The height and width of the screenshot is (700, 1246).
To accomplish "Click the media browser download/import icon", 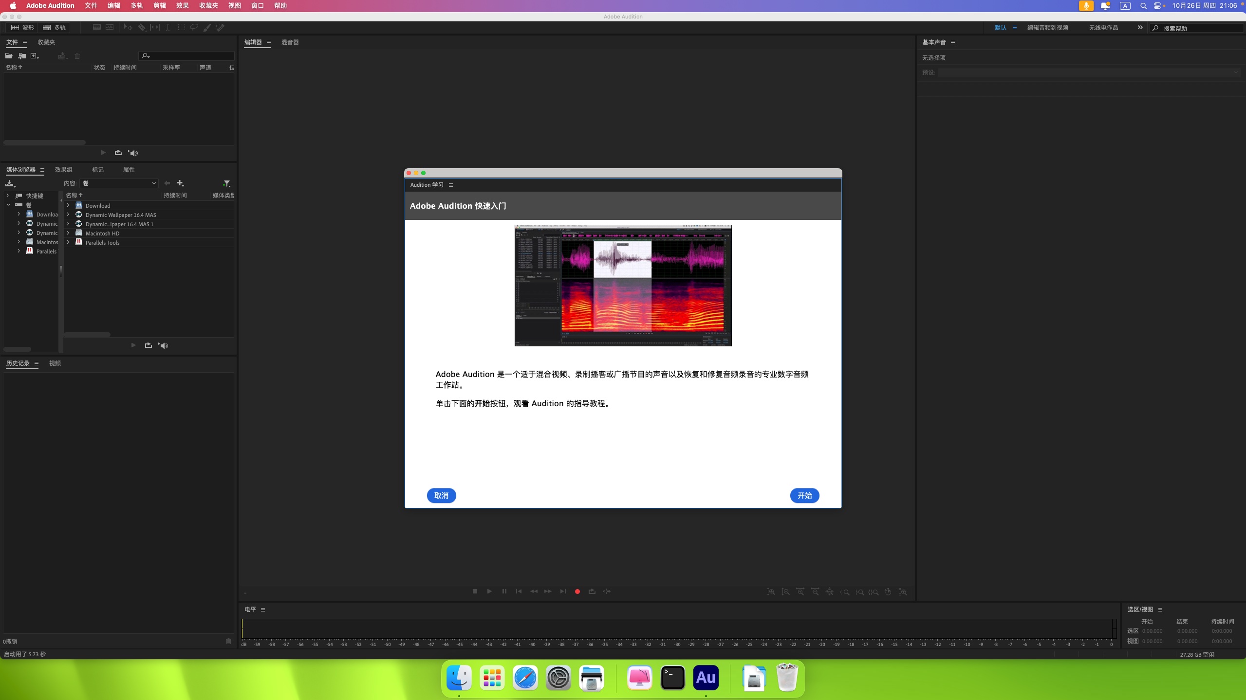I will click(x=10, y=183).
